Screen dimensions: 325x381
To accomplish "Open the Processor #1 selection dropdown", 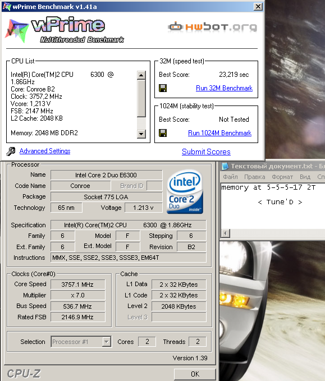I will click(x=106, y=342).
